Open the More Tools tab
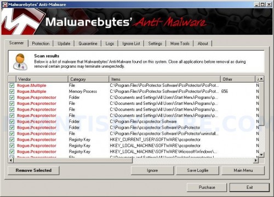This screenshot has height=197, width=274. (180, 44)
